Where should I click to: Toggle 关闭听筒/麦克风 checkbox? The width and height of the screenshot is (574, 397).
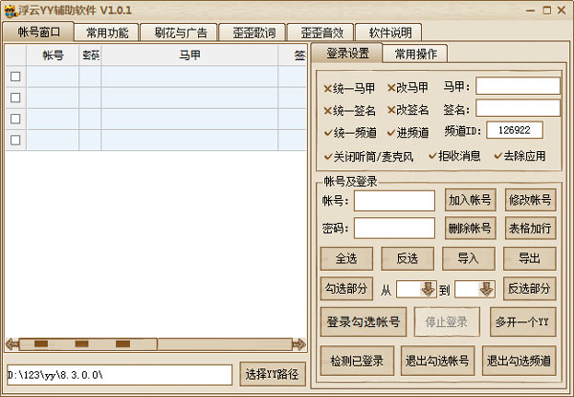tap(330, 156)
